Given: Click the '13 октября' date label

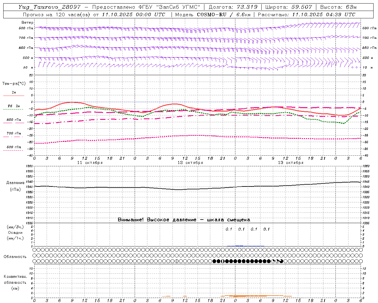Looking at the screenshot, I should (x=291, y=163).
